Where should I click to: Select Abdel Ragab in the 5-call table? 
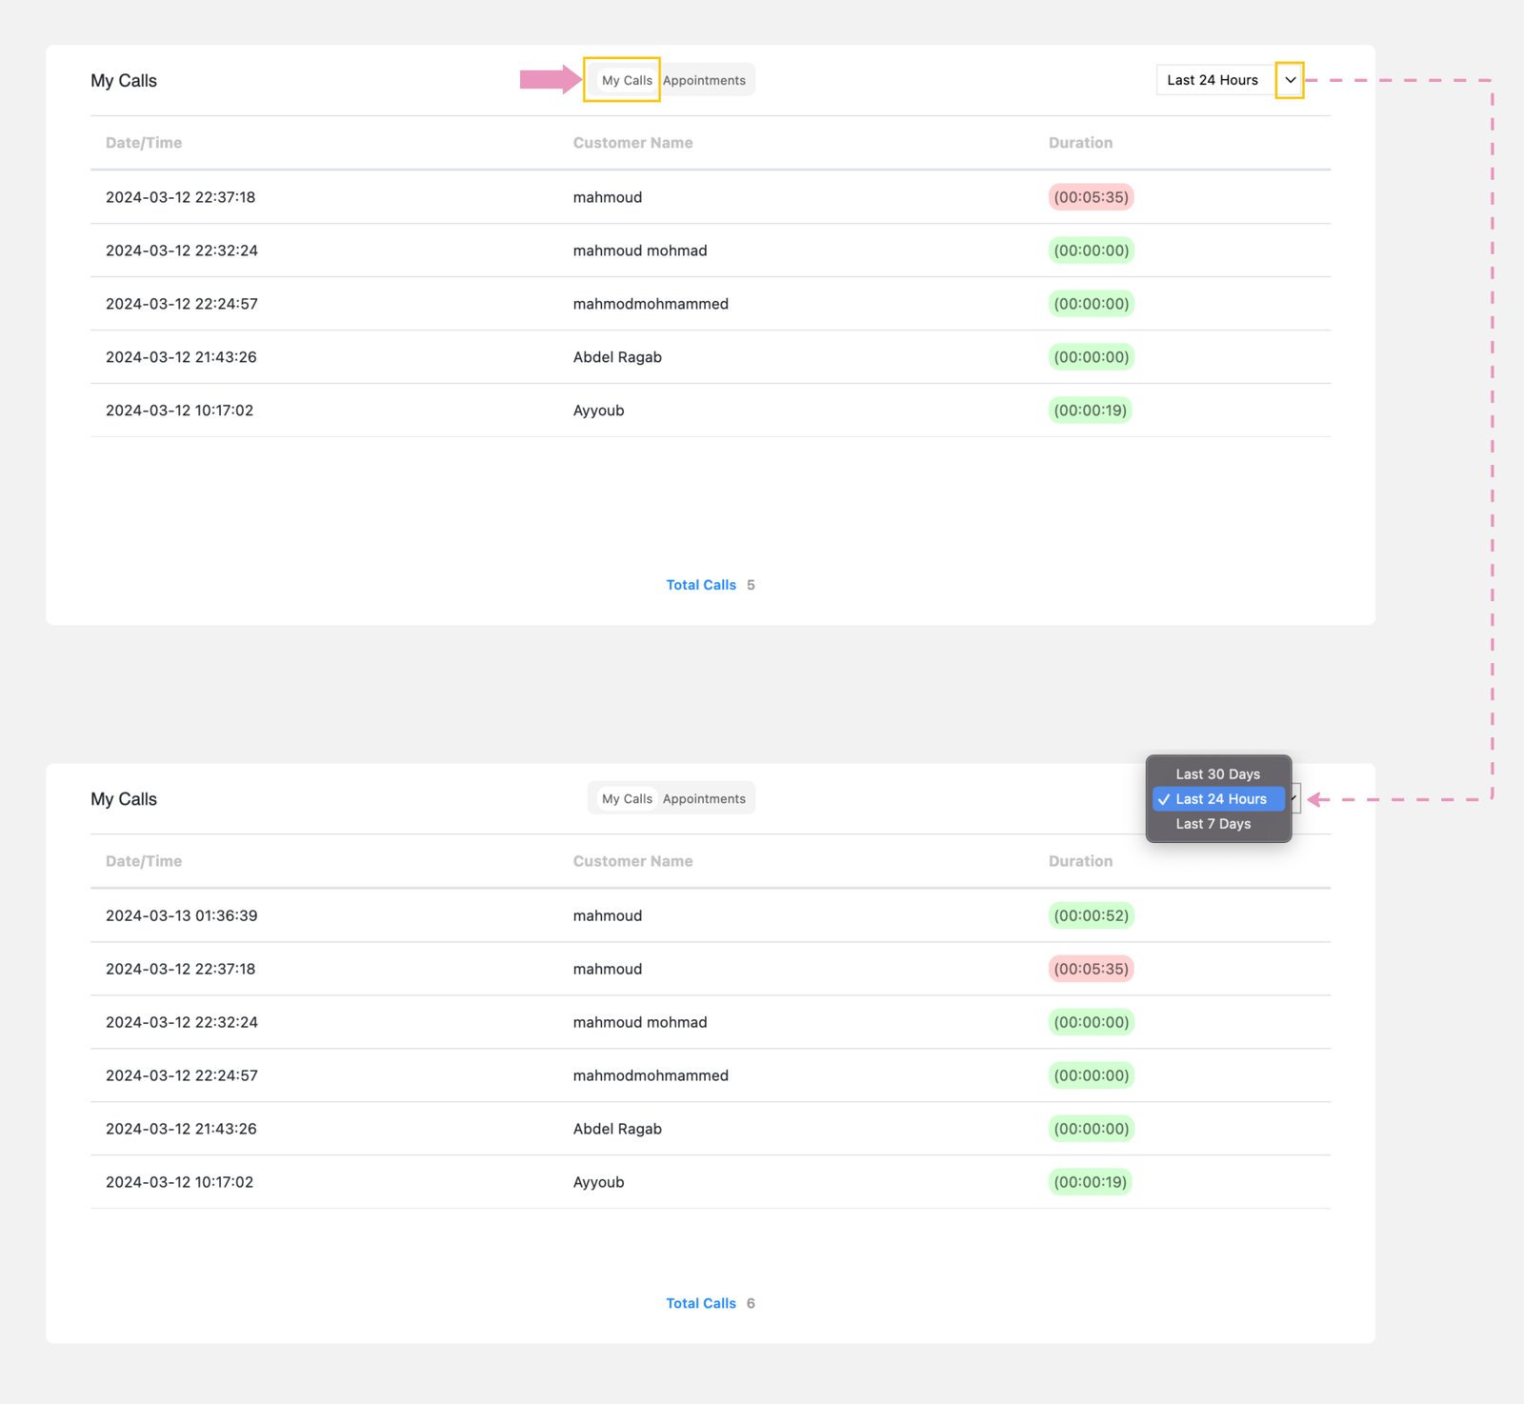click(617, 357)
